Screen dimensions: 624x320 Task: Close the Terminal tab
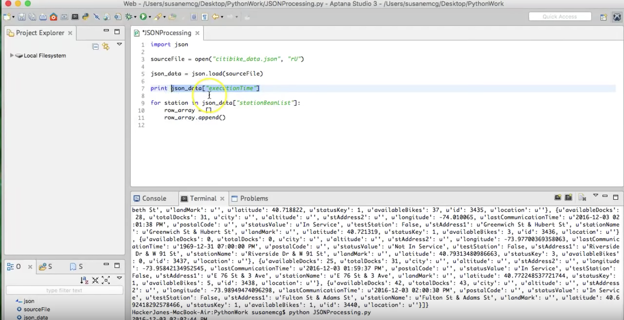222,198
